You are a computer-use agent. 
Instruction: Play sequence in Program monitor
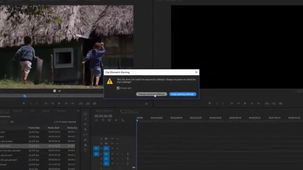tap(245, 103)
